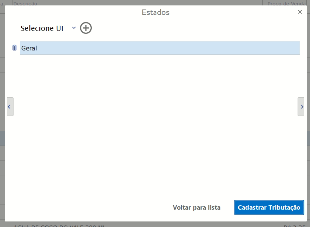Select the AGUA DE COCO DO VALE row
This screenshot has width=310, height=227.
pyautogui.click(x=60, y=225)
